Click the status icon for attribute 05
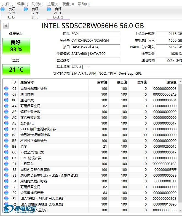 pos(6,88)
